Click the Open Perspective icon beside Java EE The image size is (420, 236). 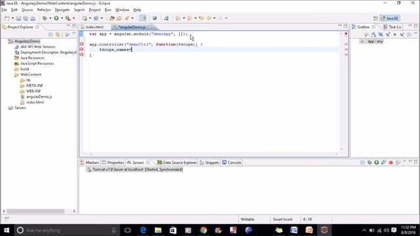pos(375,18)
